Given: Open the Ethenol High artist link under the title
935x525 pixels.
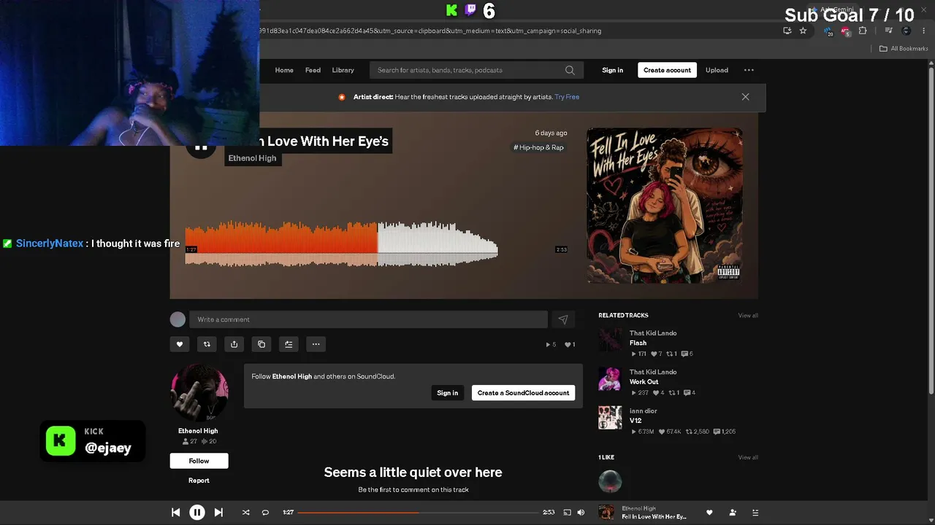Looking at the screenshot, I should pyautogui.click(x=252, y=158).
